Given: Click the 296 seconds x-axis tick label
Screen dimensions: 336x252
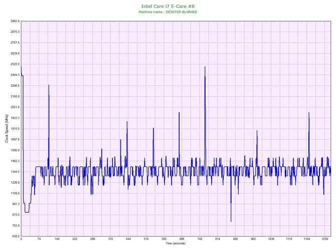Looking at the screenshot, I should click(x=93, y=239).
